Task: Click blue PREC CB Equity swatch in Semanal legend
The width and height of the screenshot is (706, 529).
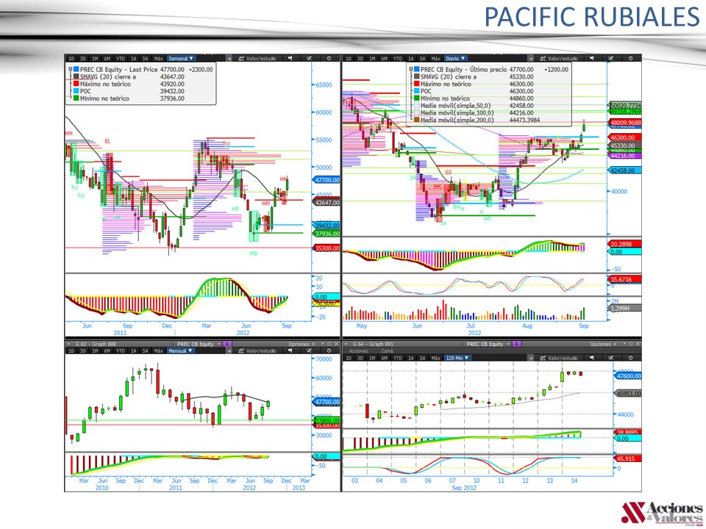Action: 76,69
